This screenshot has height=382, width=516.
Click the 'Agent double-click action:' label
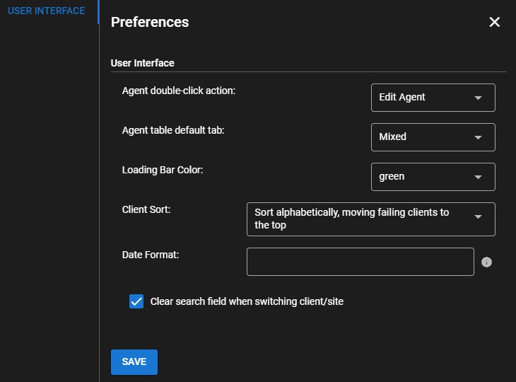(179, 91)
